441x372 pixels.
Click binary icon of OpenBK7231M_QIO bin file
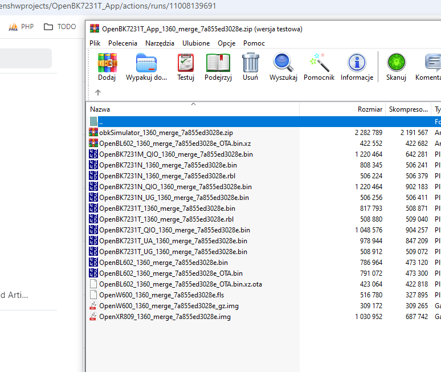[93, 154]
